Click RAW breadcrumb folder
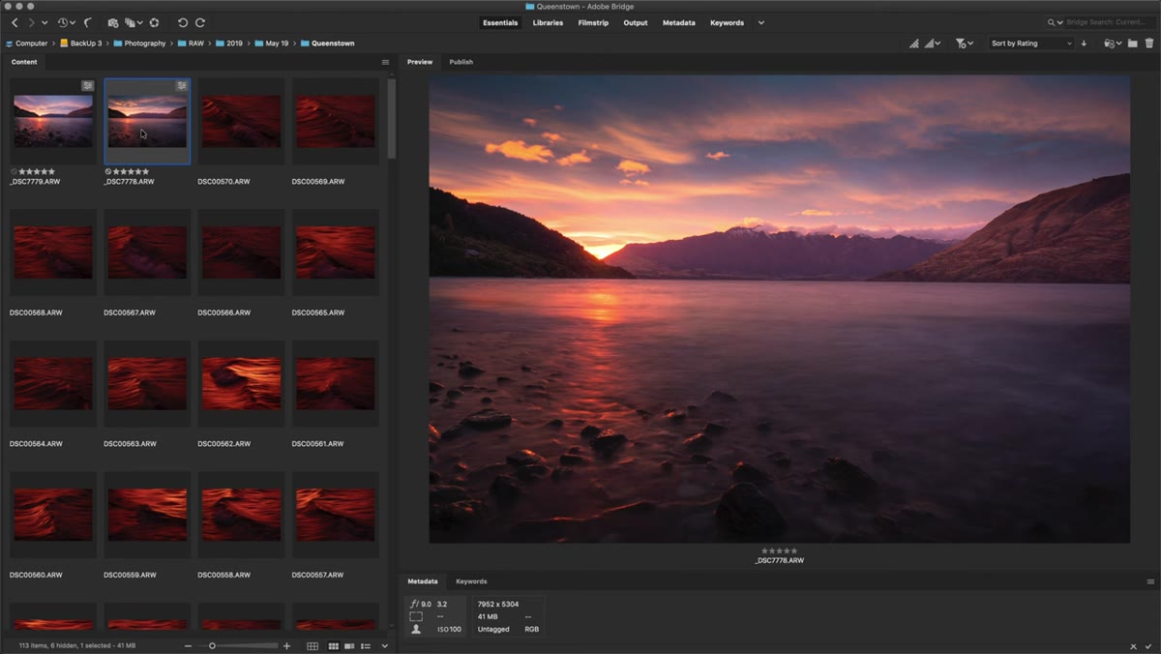The height and width of the screenshot is (654, 1161). [191, 44]
